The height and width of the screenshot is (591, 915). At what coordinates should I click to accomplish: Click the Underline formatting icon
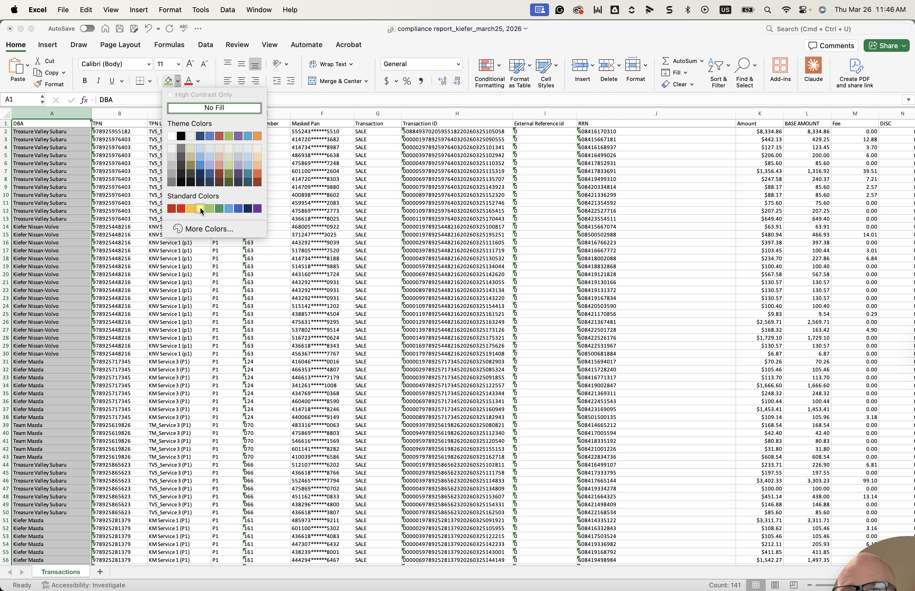coord(112,81)
